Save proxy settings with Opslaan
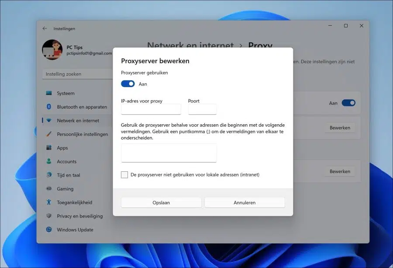The height and width of the screenshot is (268, 393). click(x=161, y=203)
